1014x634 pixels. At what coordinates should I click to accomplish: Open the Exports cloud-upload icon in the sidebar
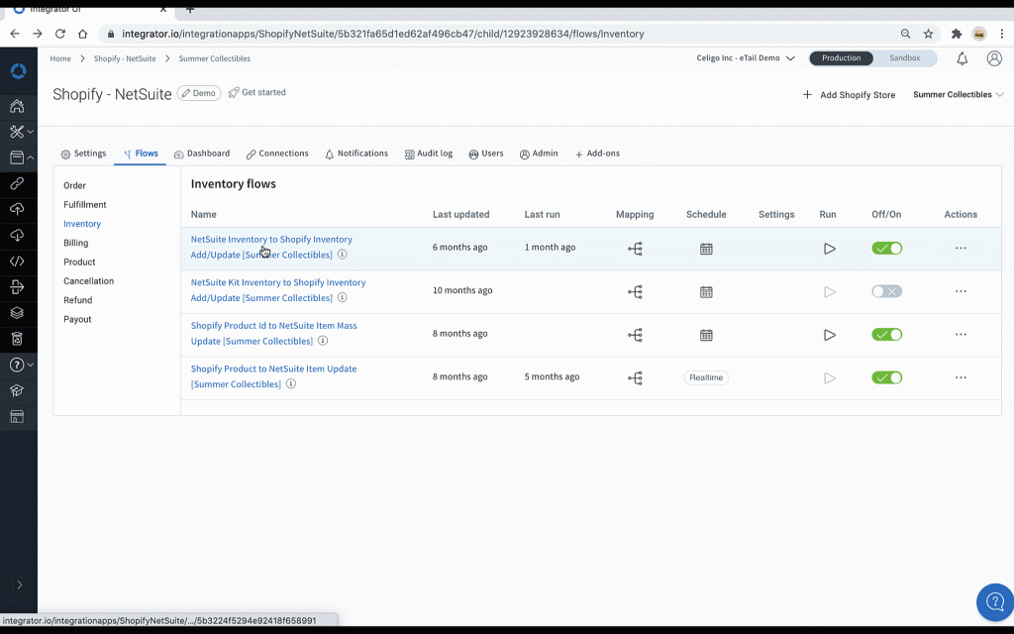(x=18, y=209)
